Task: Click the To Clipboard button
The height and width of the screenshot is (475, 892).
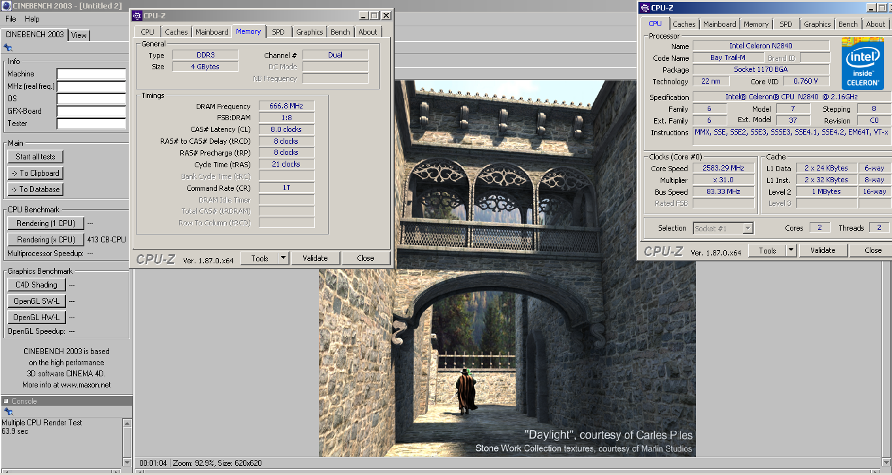Action: coord(36,173)
